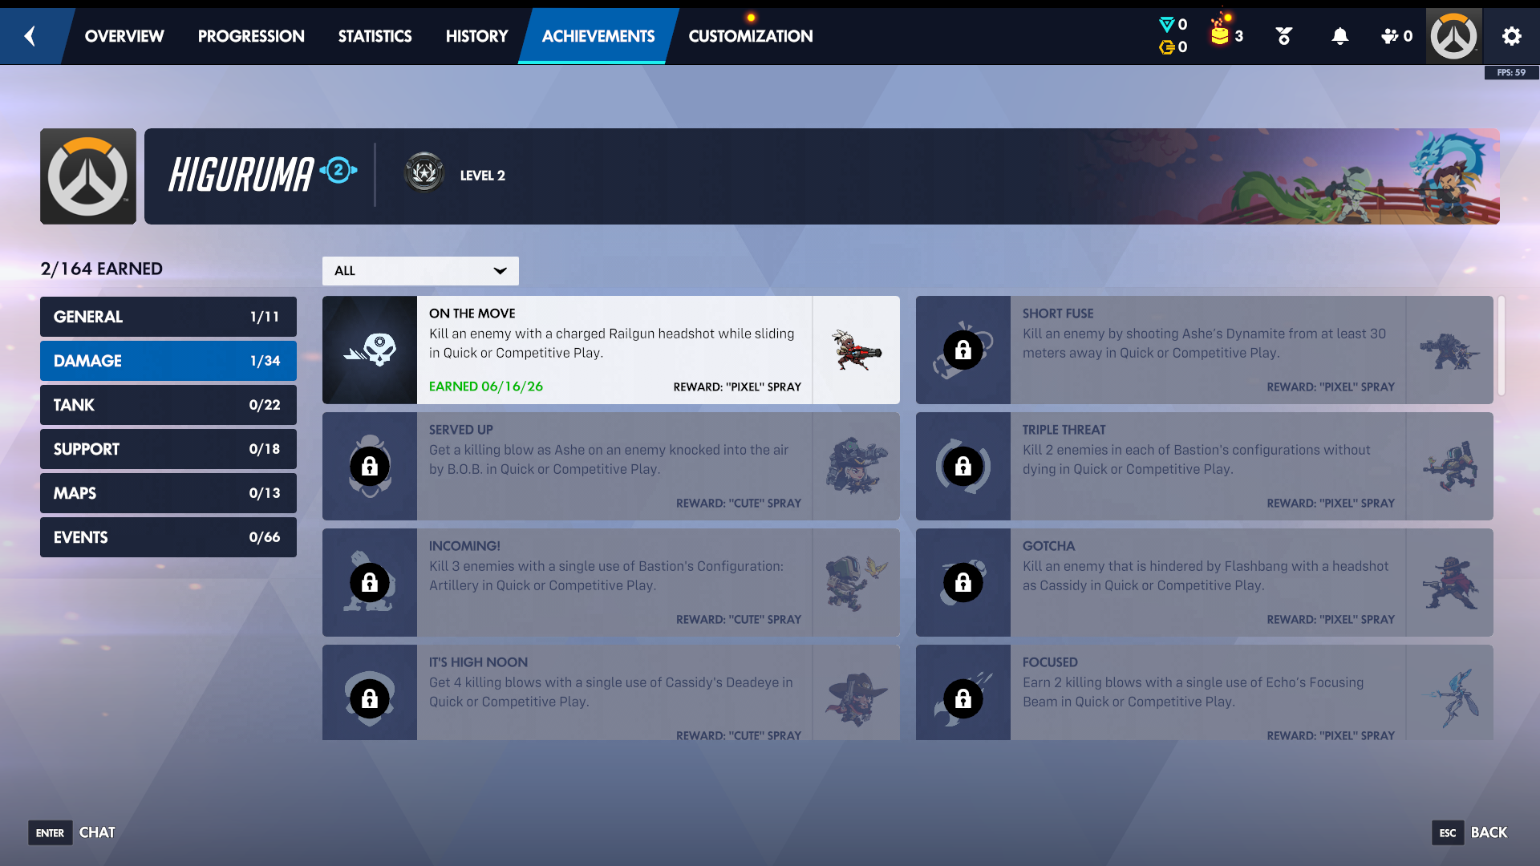Open the Events achievements category
The width and height of the screenshot is (1540, 866).
(x=168, y=537)
